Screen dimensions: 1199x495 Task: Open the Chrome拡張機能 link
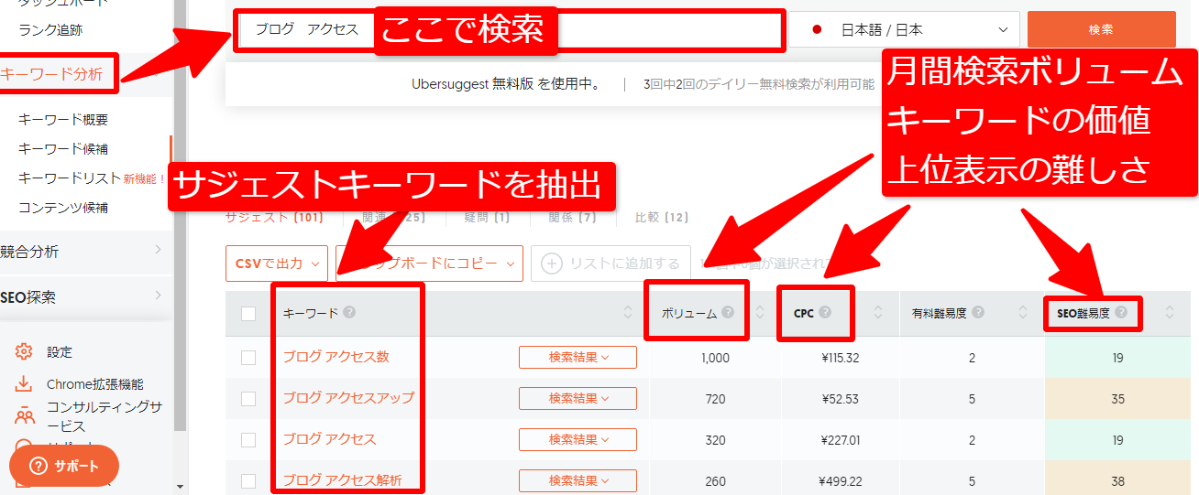(x=95, y=384)
